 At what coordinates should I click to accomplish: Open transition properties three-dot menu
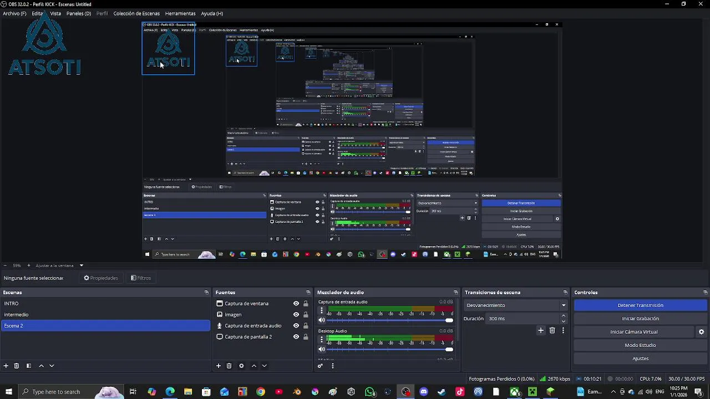563,331
